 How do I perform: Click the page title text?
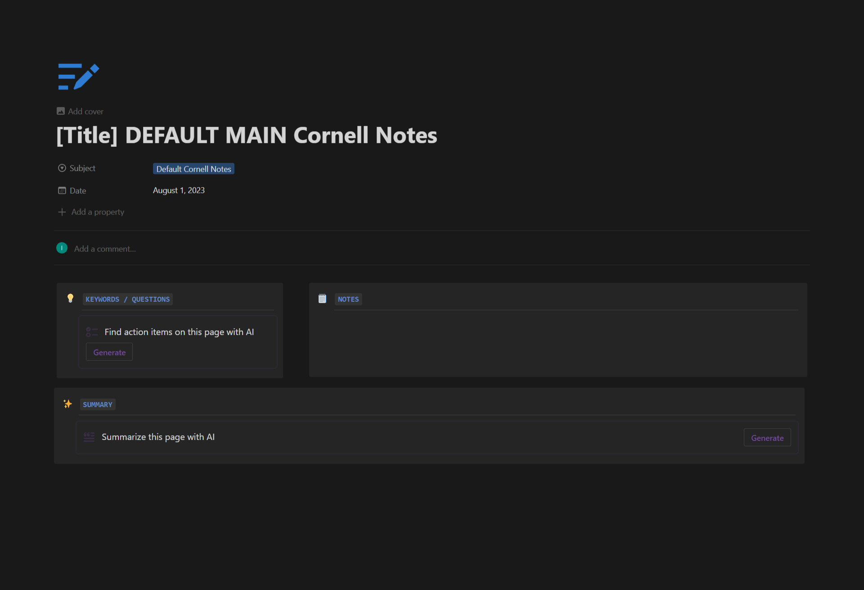click(247, 135)
